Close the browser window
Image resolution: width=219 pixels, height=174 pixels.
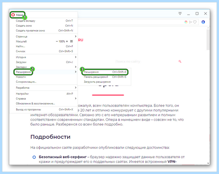coord(205,14)
